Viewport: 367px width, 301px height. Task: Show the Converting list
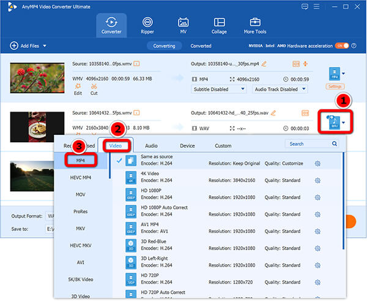(164, 46)
